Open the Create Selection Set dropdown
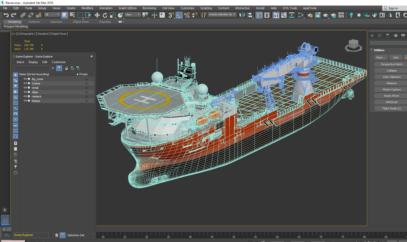The width and height of the screenshot is (407, 242). point(222,15)
